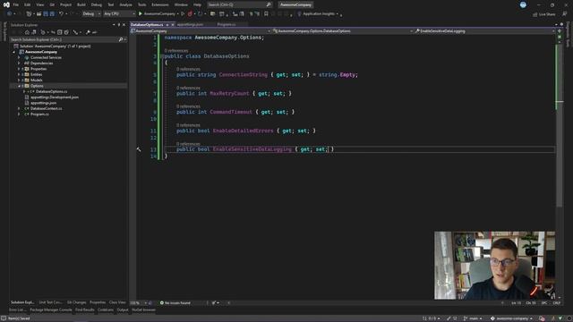The image size is (573, 322).
Task: Open the Extensions menu
Action: (160, 4)
